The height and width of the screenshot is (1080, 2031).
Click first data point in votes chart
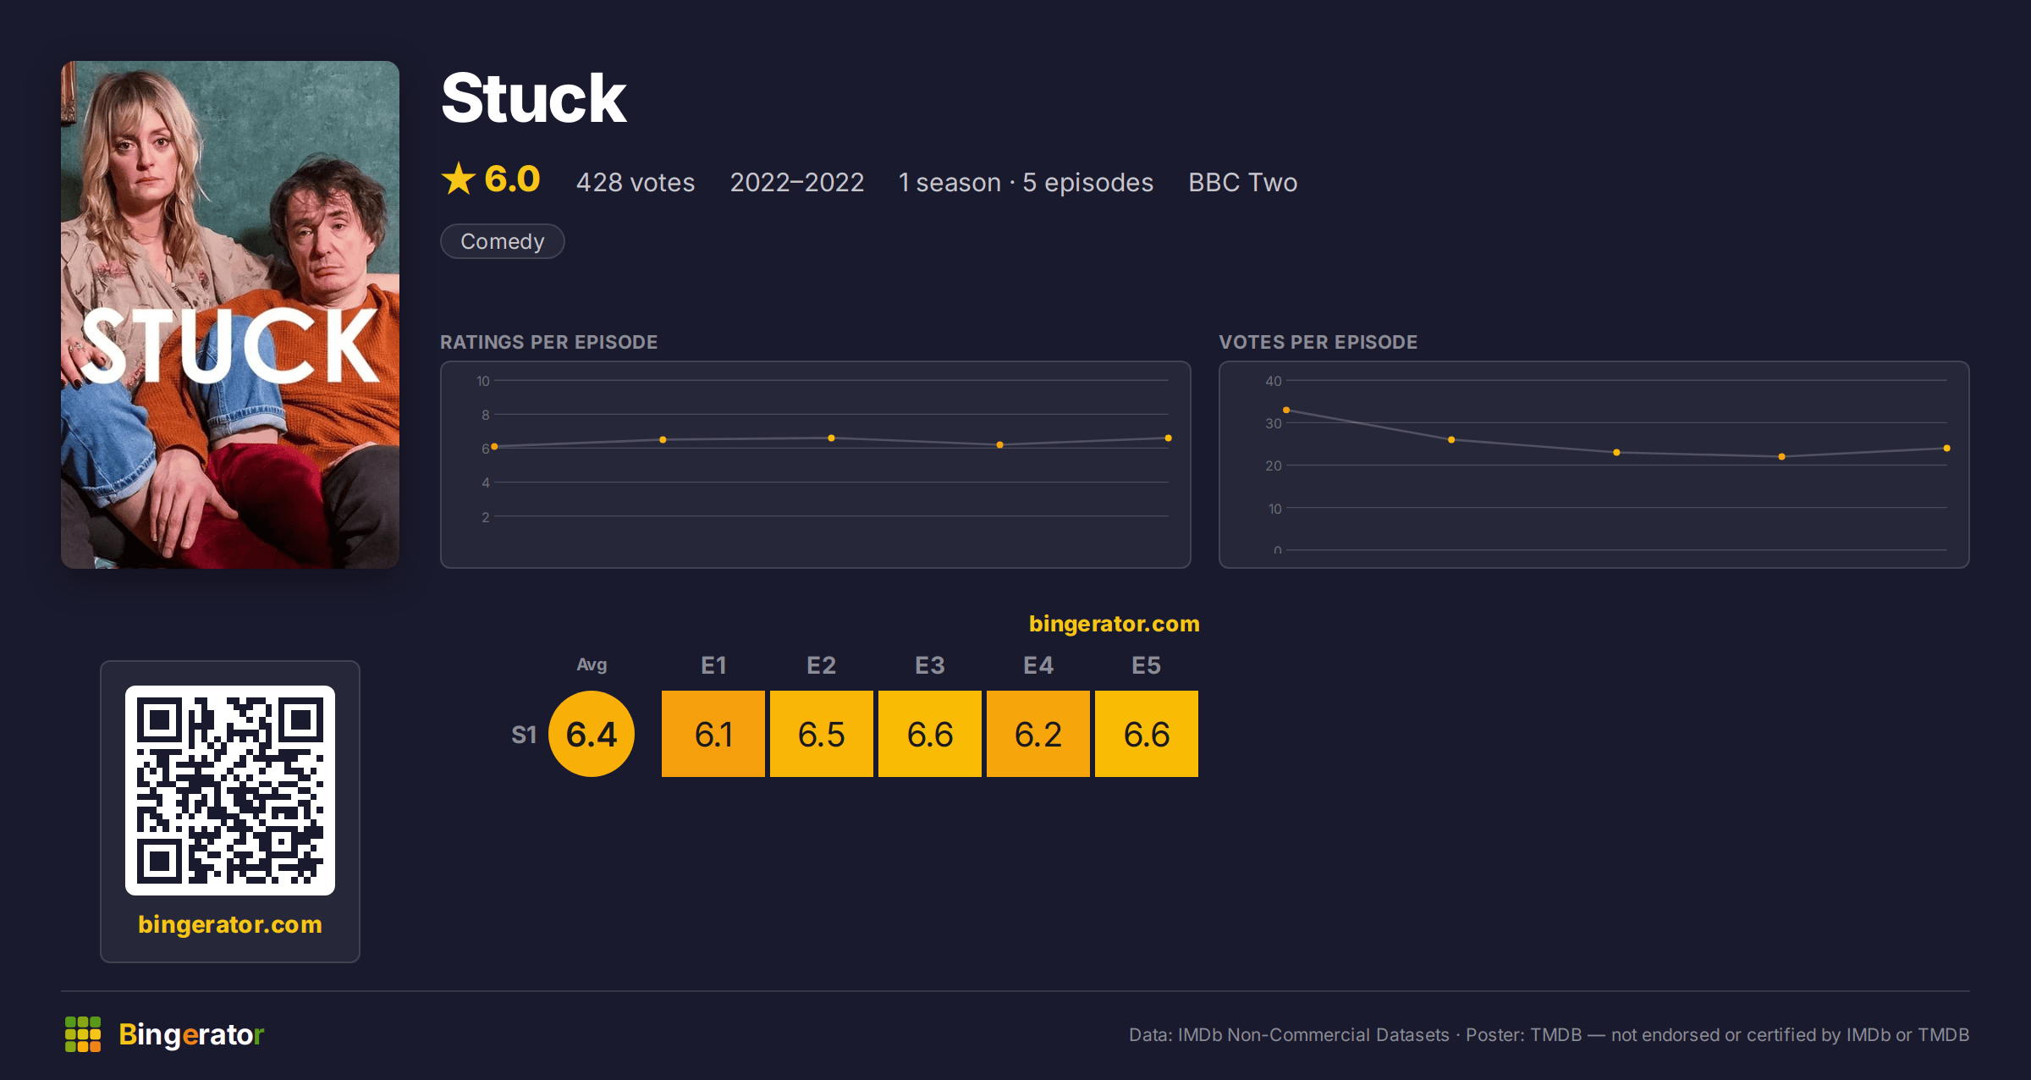pos(1286,411)
